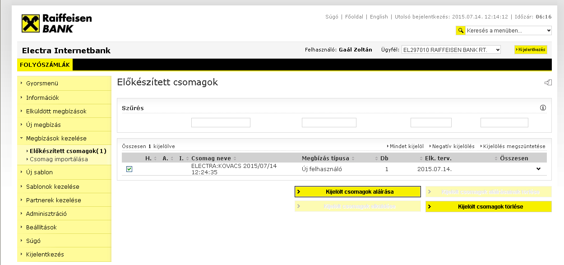564x265 pixels.
Task: Expand the ELECTRA:KOVACS row chevron
Action: pos(538,169)
